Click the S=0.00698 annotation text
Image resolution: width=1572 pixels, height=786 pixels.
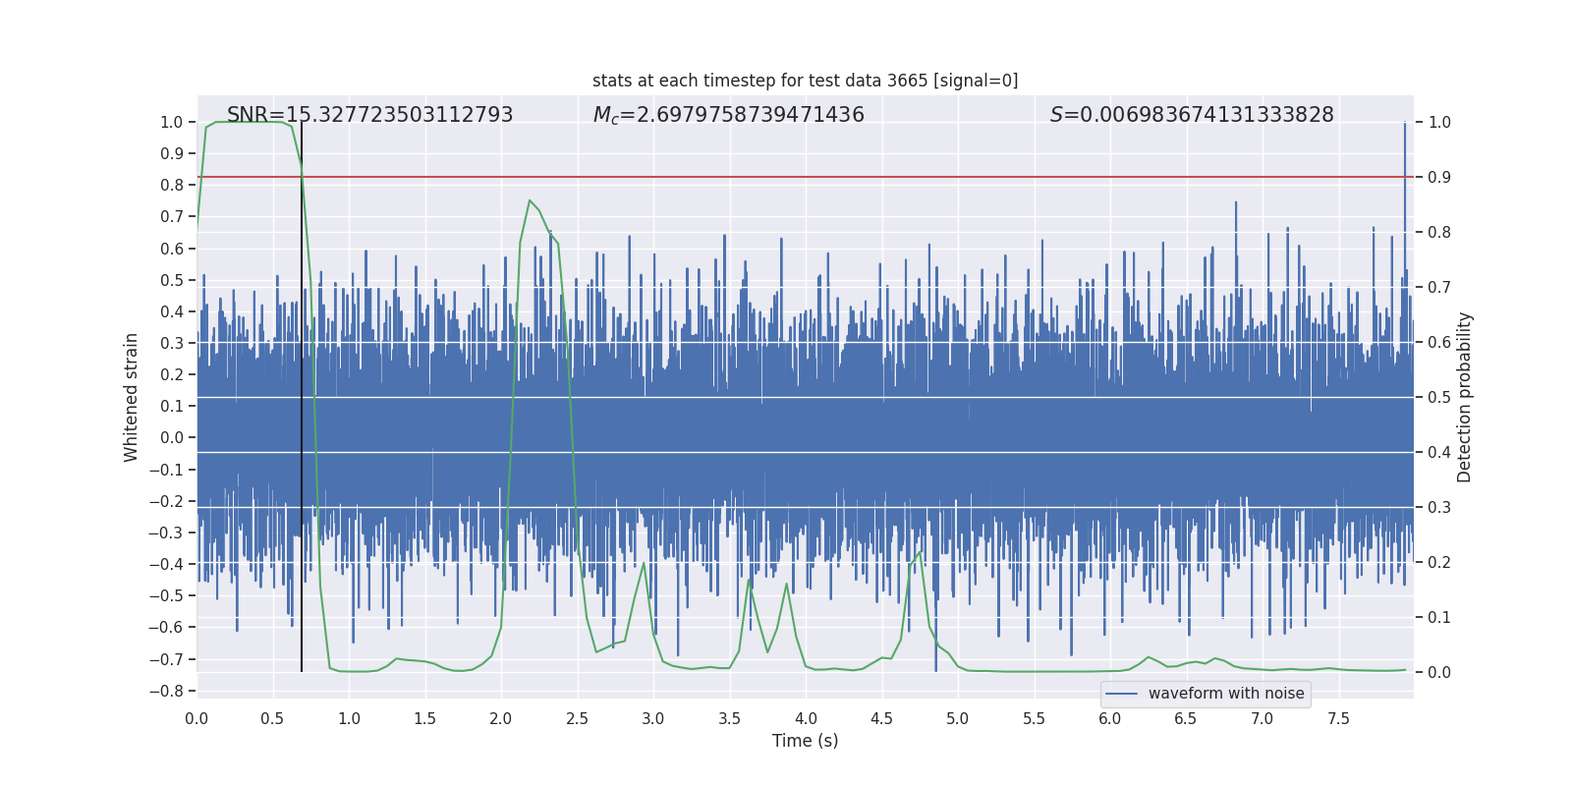(x=1191, y=115)
